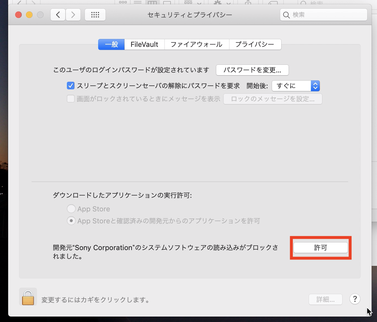The image size is (377, 322).
Task: Close the Security & Privacy window
Action: coord(18,15)
